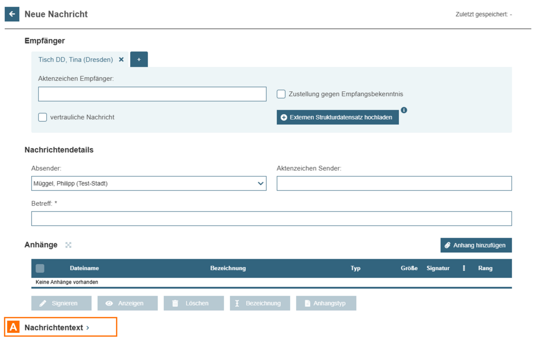Select the Tisch DD, Tina recipient tab
533x344 pixels.
[75, 59]
